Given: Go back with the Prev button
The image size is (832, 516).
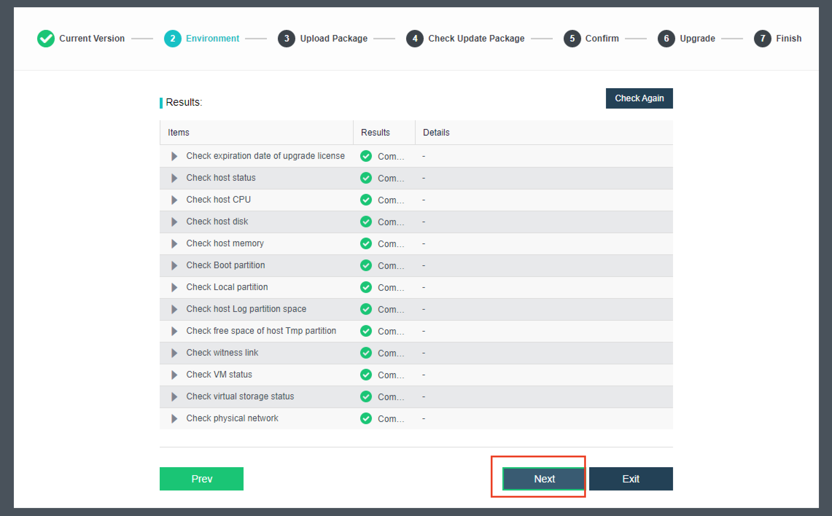Looking at the screenshot, I should coord(202,479).
